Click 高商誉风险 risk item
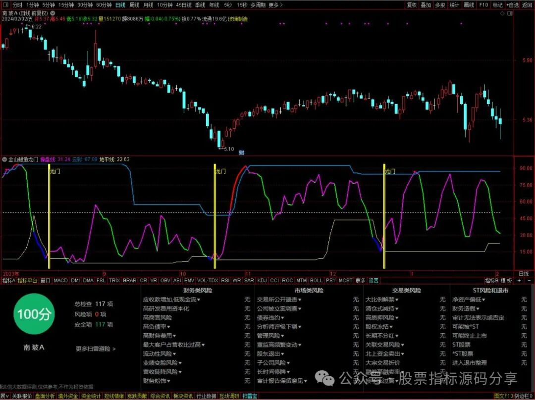This screenshot has width=535, height=400. coord(158,317)
